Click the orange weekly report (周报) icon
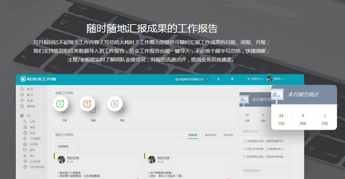345x179 pixels. coord(87,104)
